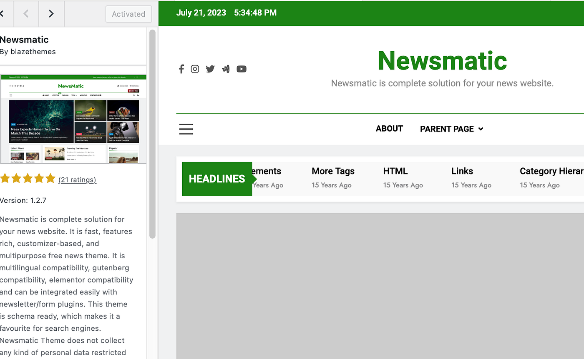Click the site tagline under Newsmatic

[442, 83]
